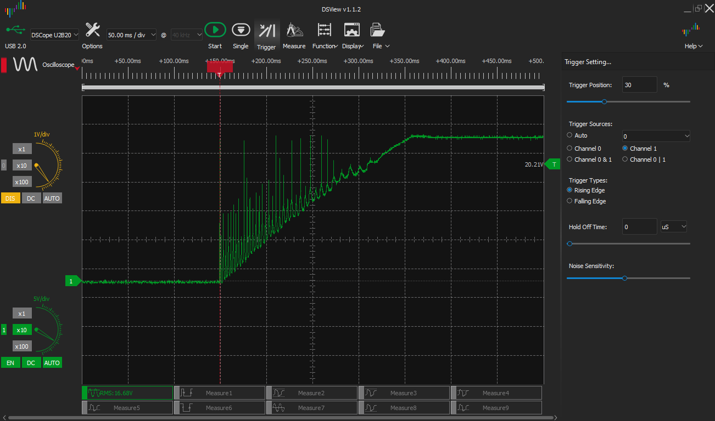Select the Measure5 slot
This screenshot has height=421, width=715.
tap(127, 407)
